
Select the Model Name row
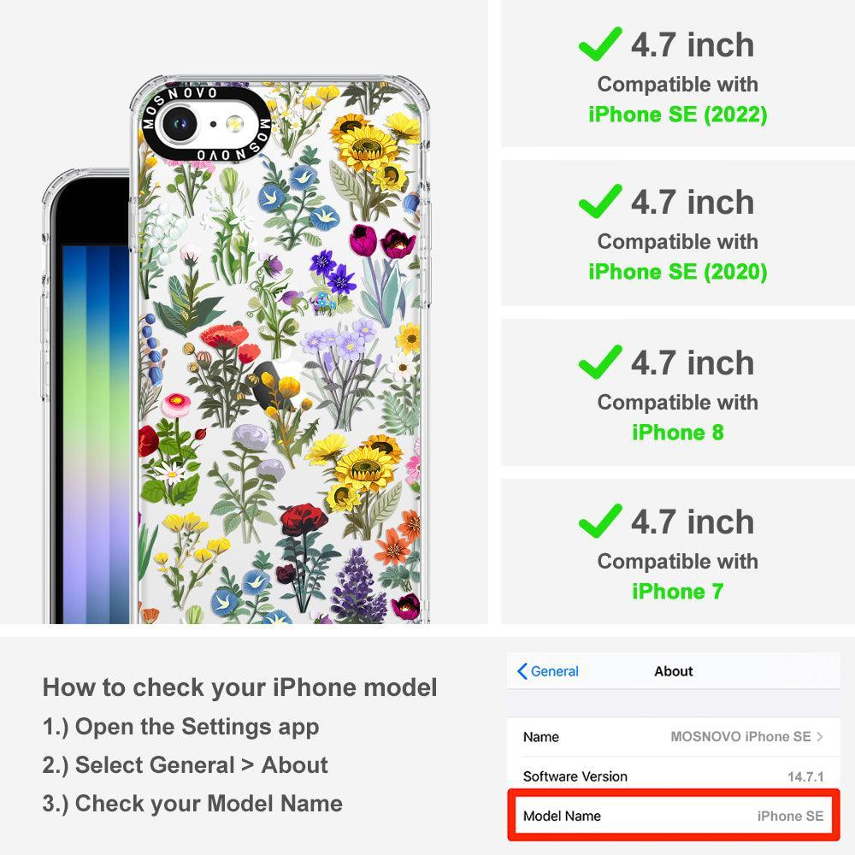point(674,816)
